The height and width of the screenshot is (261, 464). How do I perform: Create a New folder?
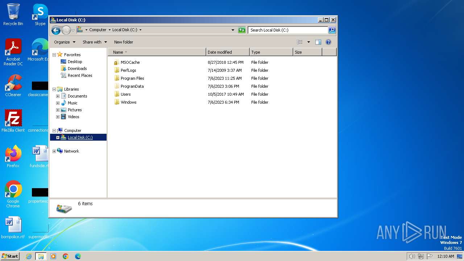pyautogui.click(x=124, y=42)
